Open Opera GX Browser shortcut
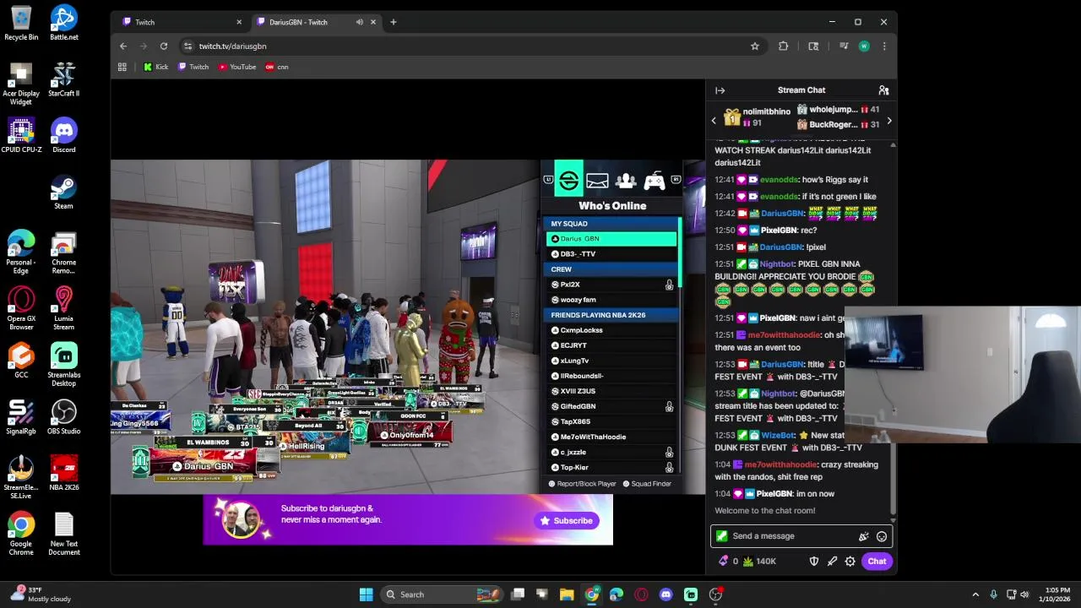The image size is (1081, 608). tap(21, 308)
